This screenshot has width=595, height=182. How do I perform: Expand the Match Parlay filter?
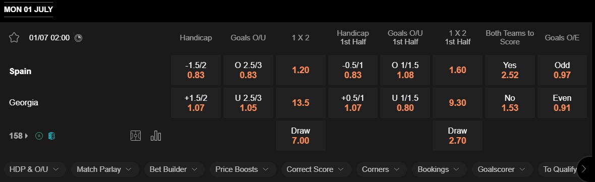[105, 169]
